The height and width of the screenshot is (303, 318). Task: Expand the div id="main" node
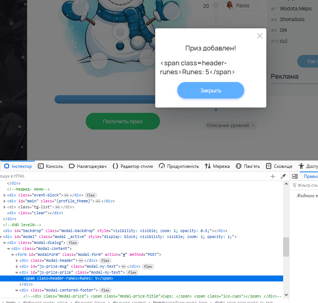pos(4,201)
